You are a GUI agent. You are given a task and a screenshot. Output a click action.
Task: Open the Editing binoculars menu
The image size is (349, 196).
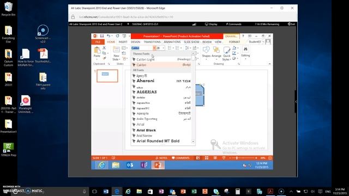245,52
